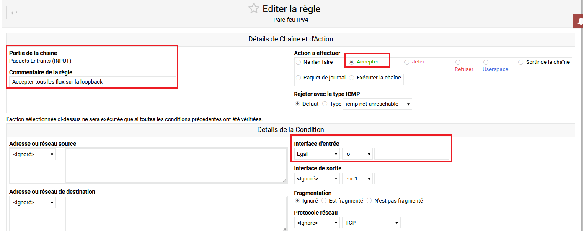Edit the Commentaire de la règle field
584x236 pixels.
[93, 82]
